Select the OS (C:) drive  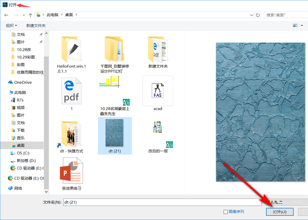click(x=23, y=153)
